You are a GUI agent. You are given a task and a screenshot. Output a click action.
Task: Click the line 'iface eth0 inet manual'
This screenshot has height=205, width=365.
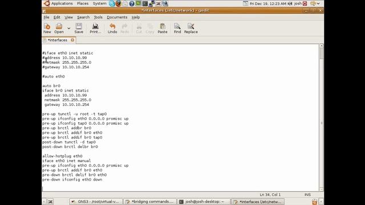pyautogui.click(x=67, y=161)
